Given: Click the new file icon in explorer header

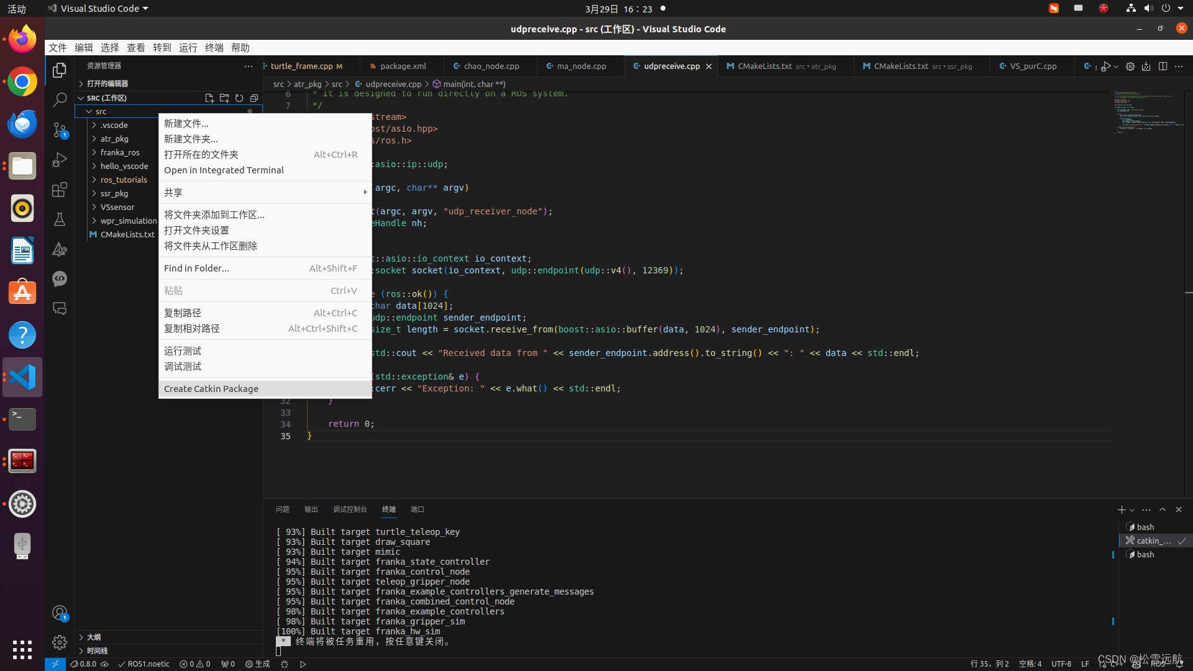Looking at the screenshot, I should click(209, 98).
